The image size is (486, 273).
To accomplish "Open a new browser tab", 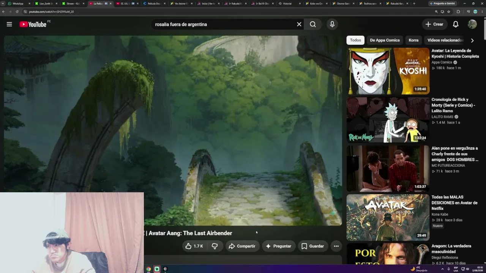I will click(414, 3).
